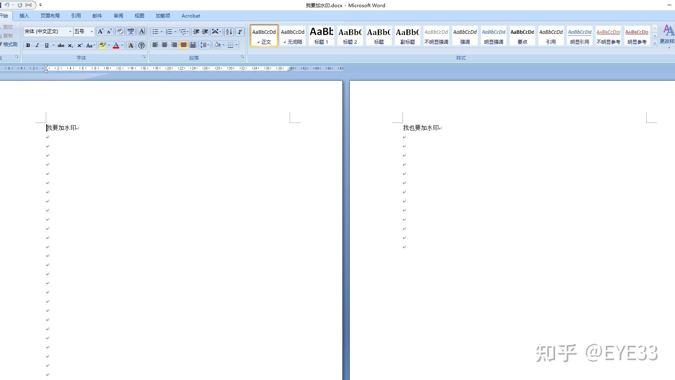675x380 pixels.
Task: Switch to 视图 tab
Action: point(139,16)
